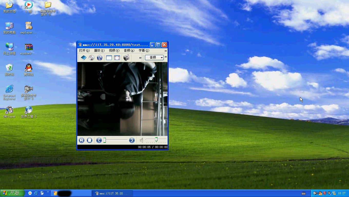The height and width of the screenshot is (197, 349).
Task: Expand main toolbar overflow chevron
Action: coord(140,58)
